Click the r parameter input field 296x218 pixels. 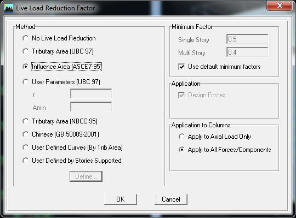tap(91, 93)
